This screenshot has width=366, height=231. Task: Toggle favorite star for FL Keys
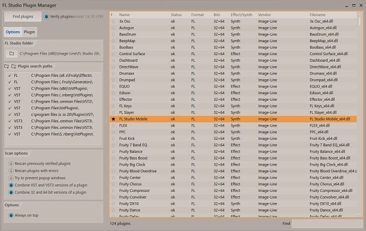click(113, 106)
